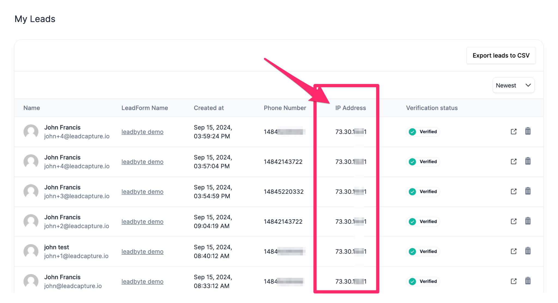The image size is (558, 303).
Task: Open lead details for john+3@leadcapture.io row
Action: (514, 192)
